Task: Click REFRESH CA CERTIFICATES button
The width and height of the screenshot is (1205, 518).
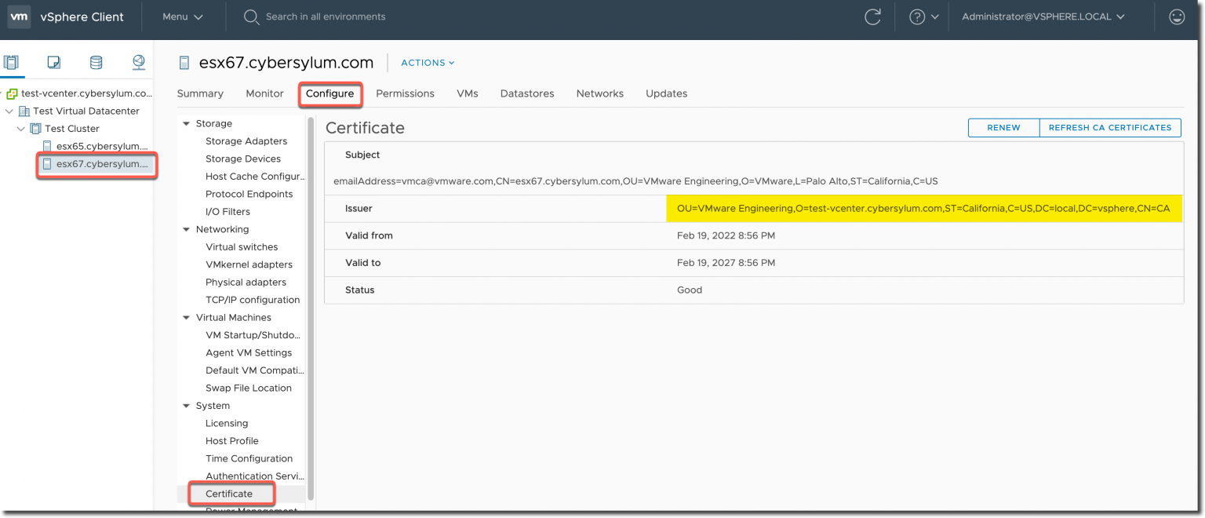Action: tap(1110, 127)
